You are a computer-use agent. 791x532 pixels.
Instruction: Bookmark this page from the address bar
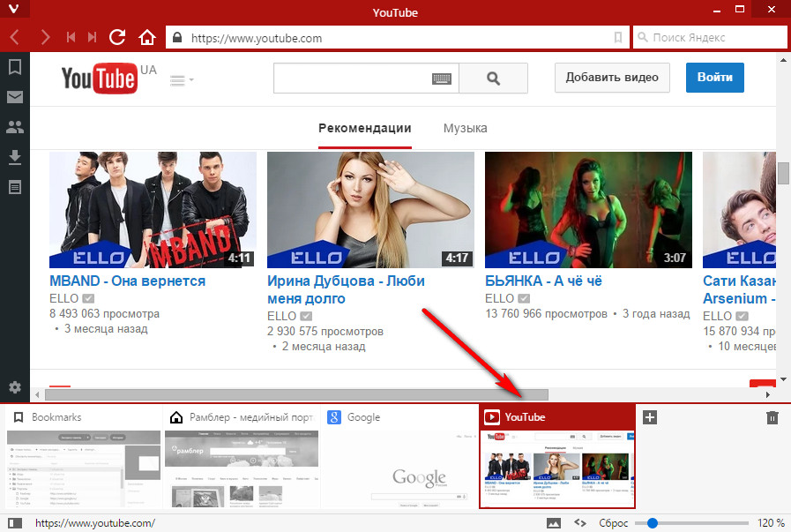(x=617, y=38)
